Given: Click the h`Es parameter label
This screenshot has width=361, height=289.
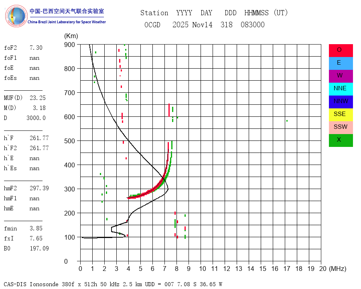Looking at the screenshot, I should click(x=10, y=168).
